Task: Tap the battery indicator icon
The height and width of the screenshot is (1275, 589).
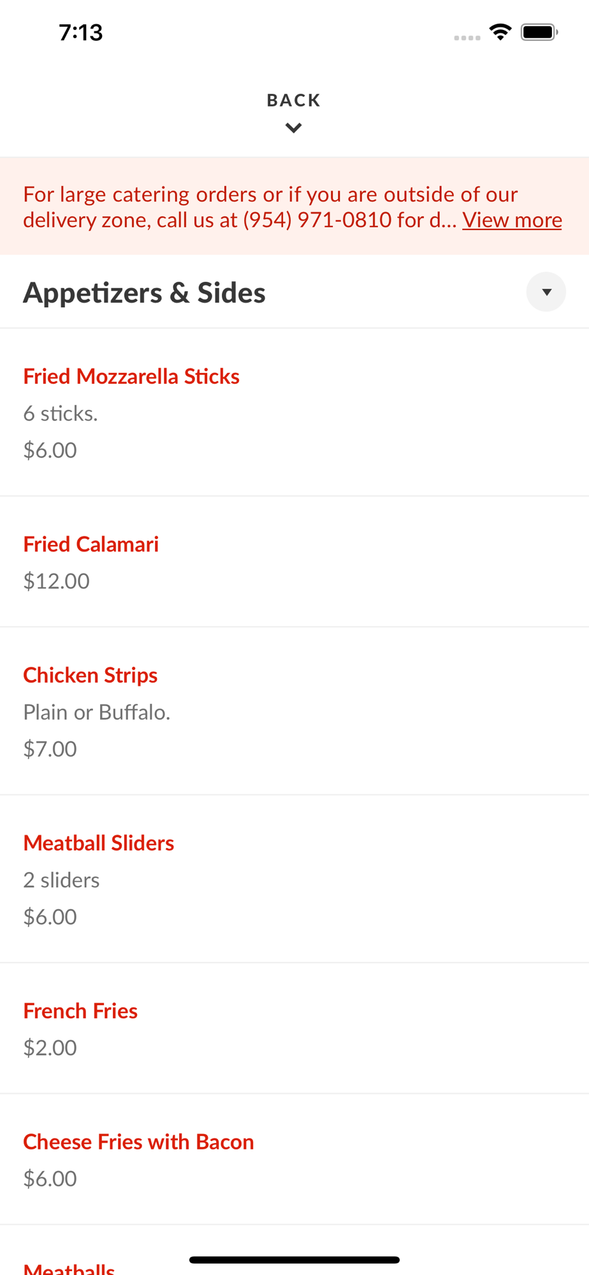Action: [x=539, y=32]
